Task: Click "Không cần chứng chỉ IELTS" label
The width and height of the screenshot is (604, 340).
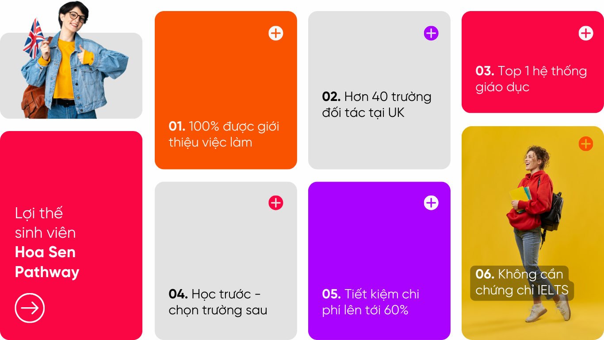Action: click(x=522, y=282)
